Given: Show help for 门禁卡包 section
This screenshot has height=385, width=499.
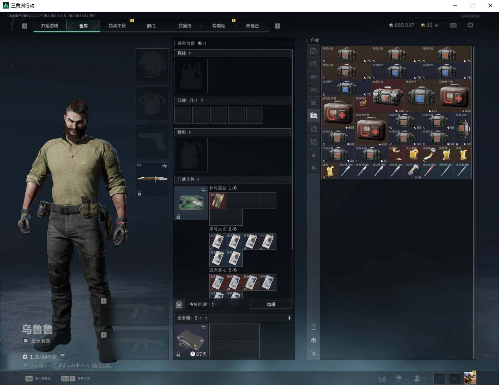Looking at the screenshot, I should coord(198,180).
